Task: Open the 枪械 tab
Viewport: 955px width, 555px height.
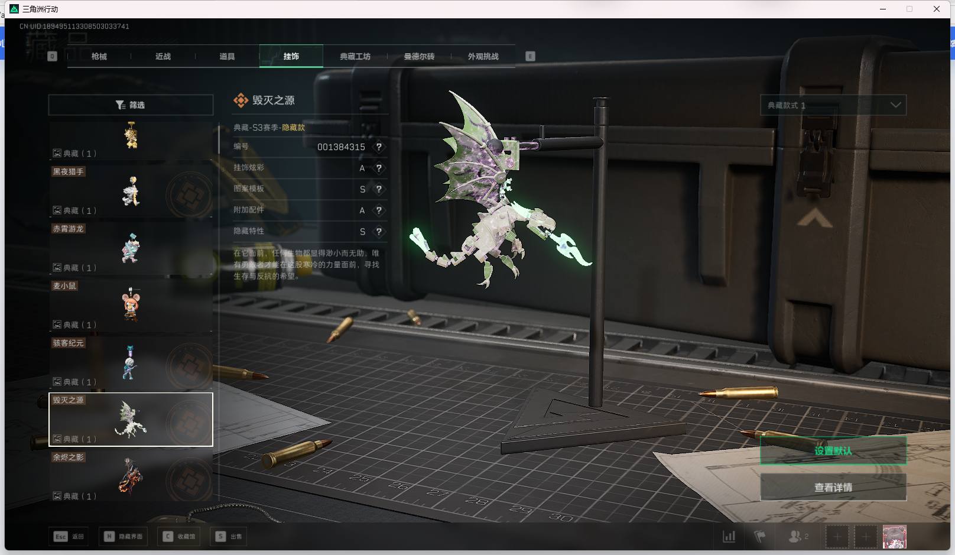Action: [99, 56]
